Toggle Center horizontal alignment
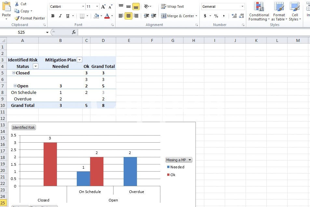310x207 pixels. pyautogui.click(x=128, y=16)
